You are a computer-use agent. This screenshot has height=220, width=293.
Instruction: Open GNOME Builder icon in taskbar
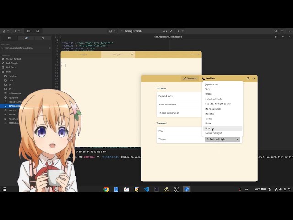coord(187,189)
